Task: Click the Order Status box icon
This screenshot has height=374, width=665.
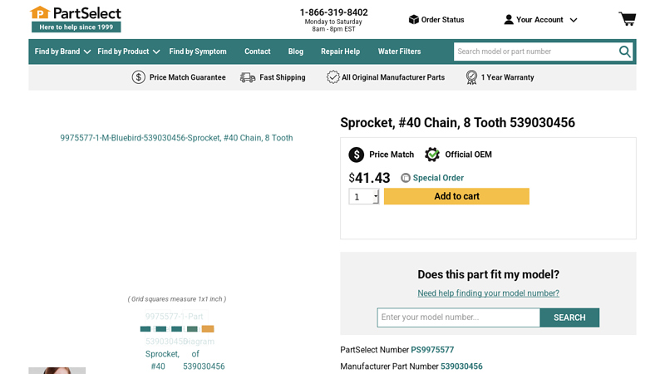Action: click(x=413, y=19)
